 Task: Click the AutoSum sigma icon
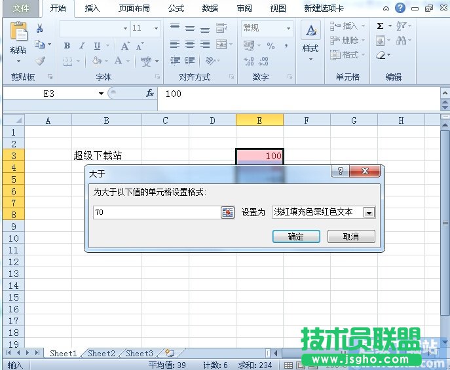click(381, 26)
